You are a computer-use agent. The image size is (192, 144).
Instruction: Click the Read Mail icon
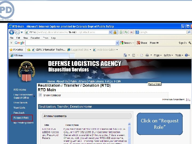pos(142,55)
